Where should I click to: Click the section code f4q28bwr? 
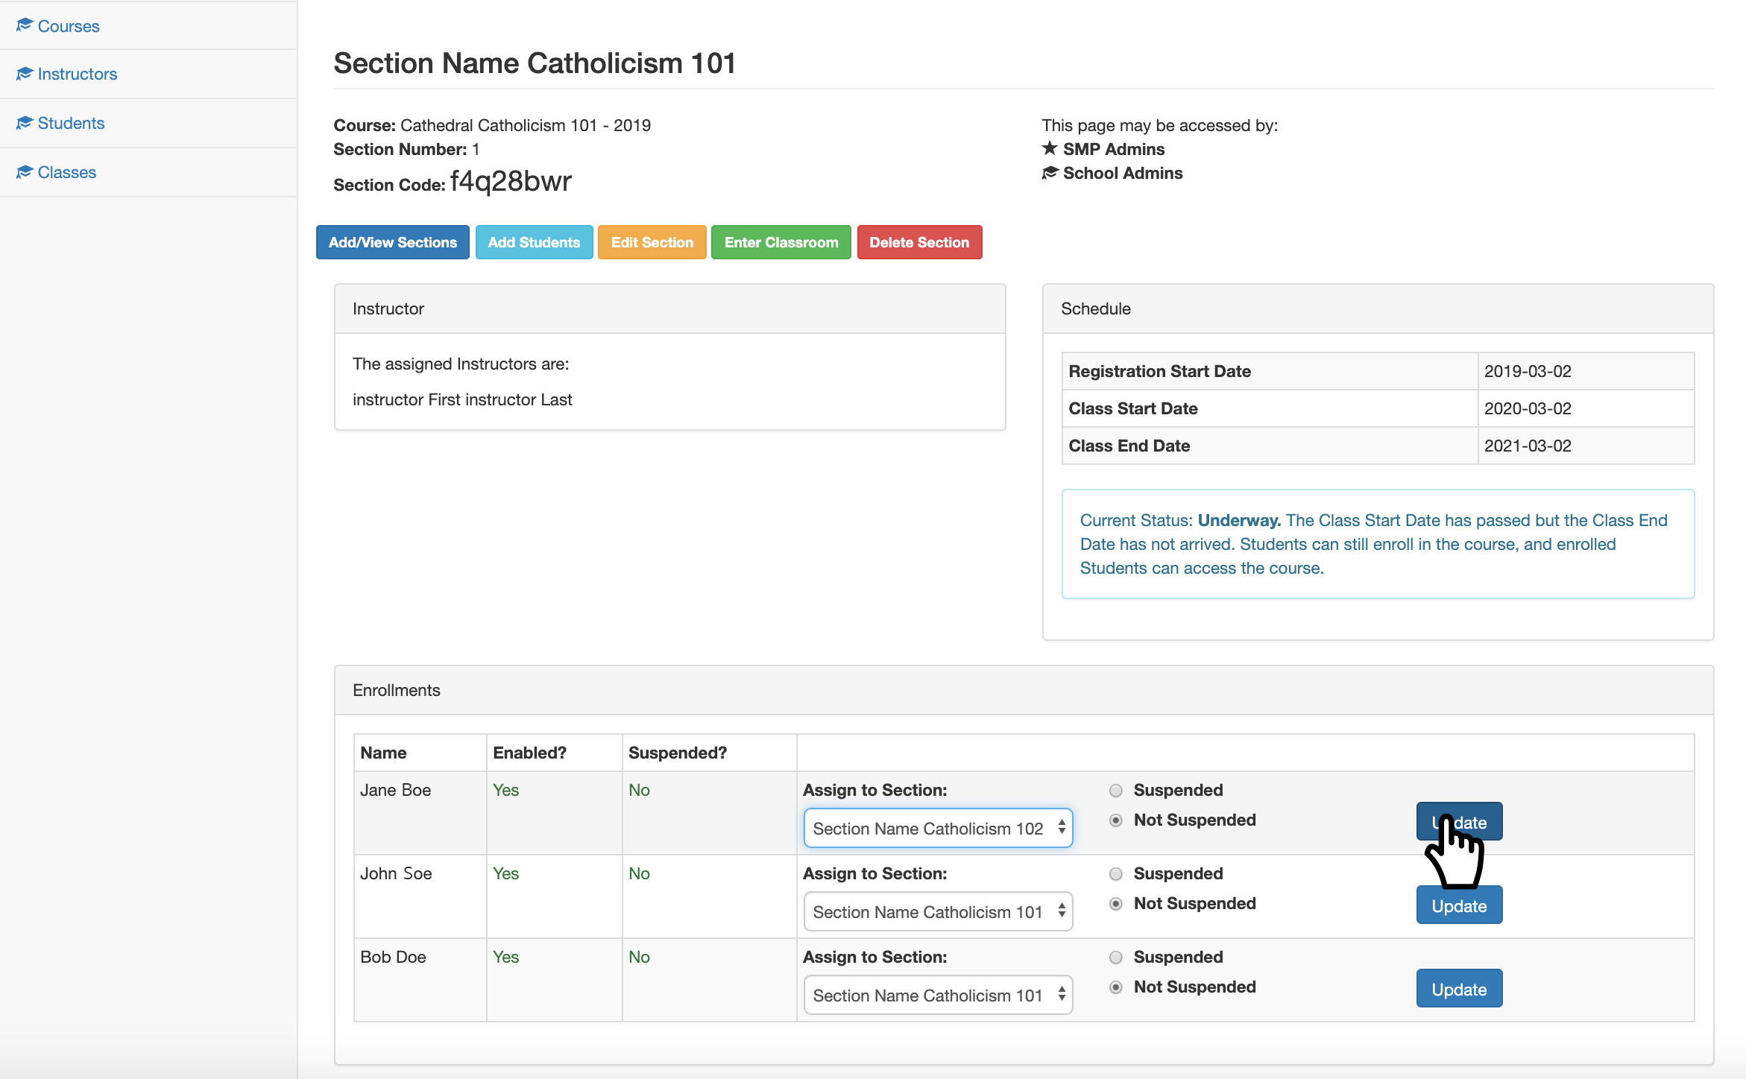511,181
